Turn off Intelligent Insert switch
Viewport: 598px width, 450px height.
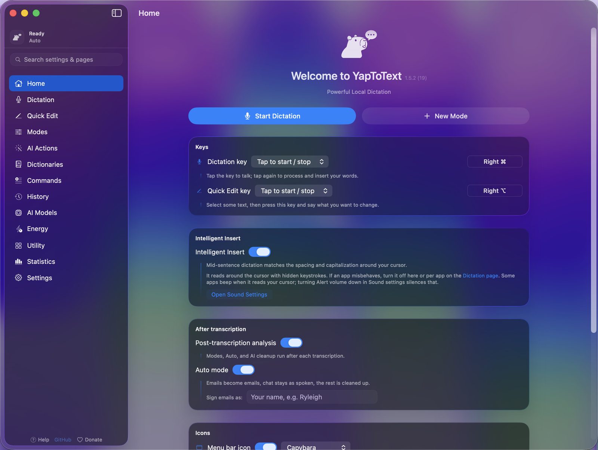coord(259,252)
